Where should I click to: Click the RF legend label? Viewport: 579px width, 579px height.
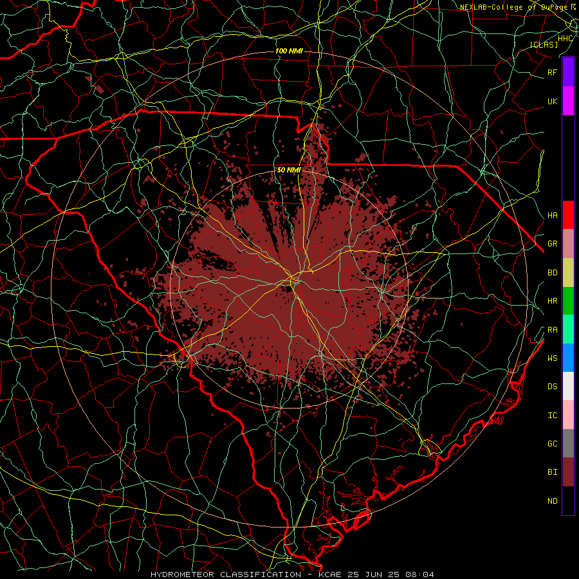[552, 72]
